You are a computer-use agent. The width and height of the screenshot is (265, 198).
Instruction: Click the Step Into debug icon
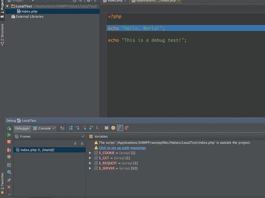(x=78, y=128)
